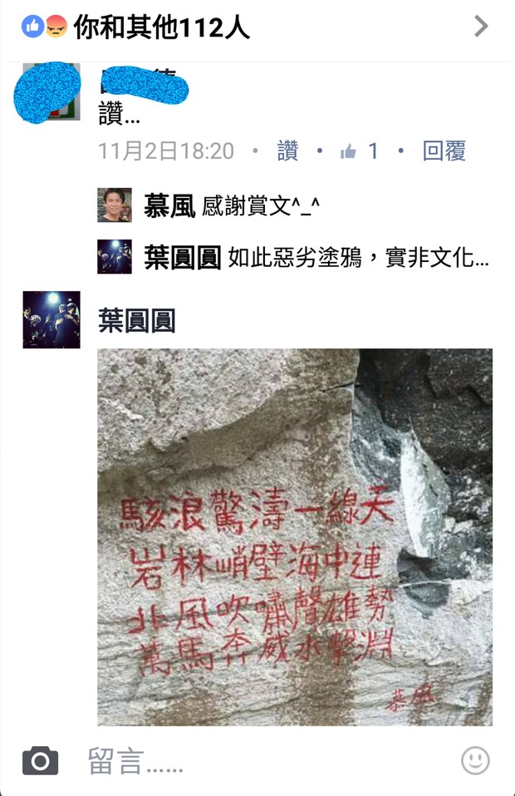Viewport: 515px width, 796px height.
Task: Open 葉圓圓's small reply avatar
Action: [115, 257]
